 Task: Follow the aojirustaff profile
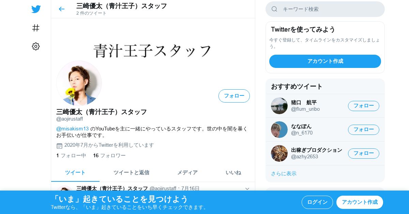[x=234, y=96]
